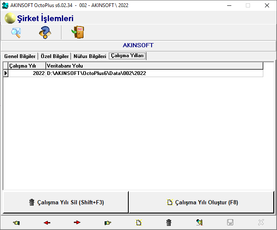Click the Çalışma Yılı column header
Image resolution: width=277 pixels, height=230 pixels.
(x=27, y=66)
